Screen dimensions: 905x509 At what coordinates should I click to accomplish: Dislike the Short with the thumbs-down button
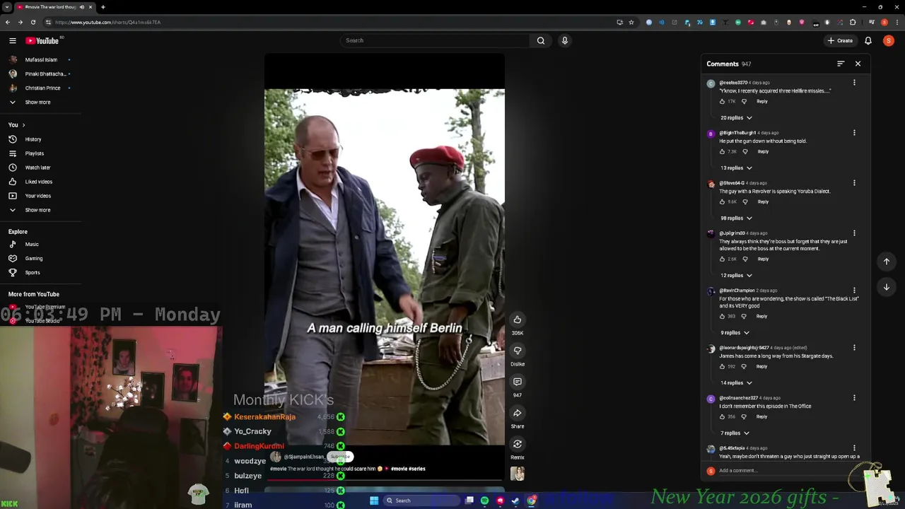(518, 351)
